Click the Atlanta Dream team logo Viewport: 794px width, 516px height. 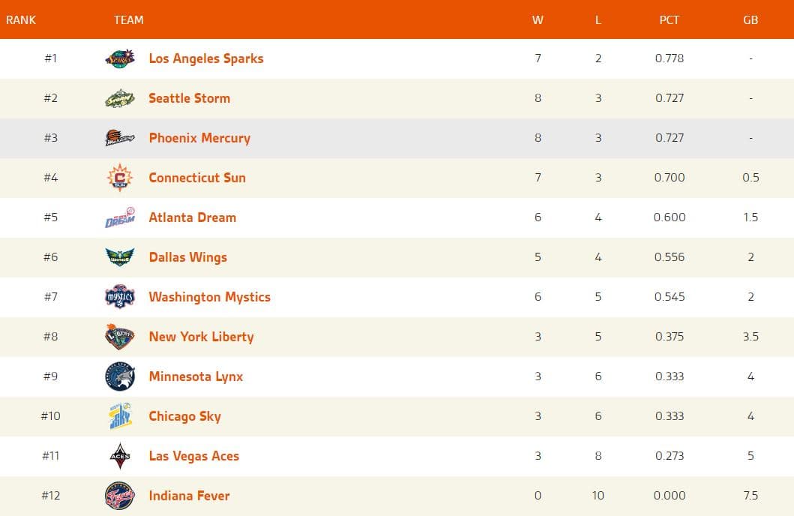[x=119, y=217]
